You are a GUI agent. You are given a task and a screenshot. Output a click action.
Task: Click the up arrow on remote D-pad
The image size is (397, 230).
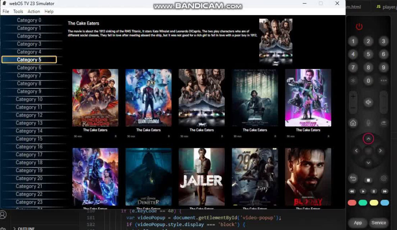tap(368, 139)
